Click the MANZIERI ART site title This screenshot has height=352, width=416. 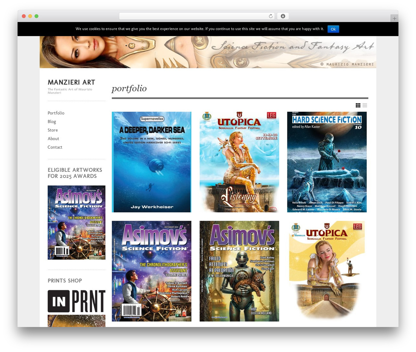pyautogui.click(x=71, y=82)
